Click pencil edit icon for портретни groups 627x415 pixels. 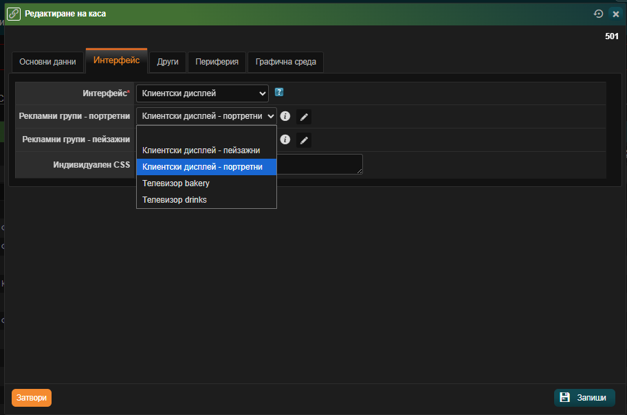click(304, 117)
